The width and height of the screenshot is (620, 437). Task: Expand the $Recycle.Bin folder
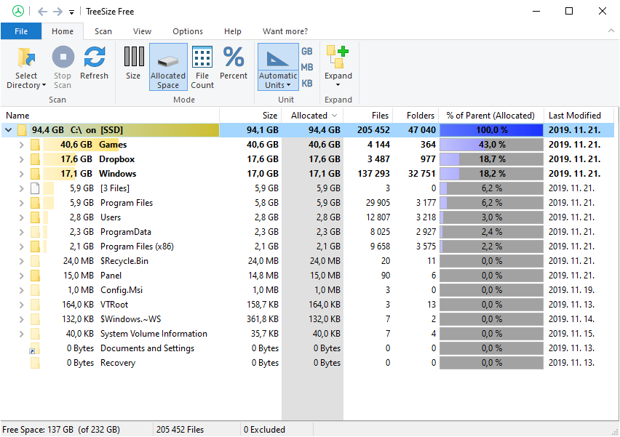22,261
